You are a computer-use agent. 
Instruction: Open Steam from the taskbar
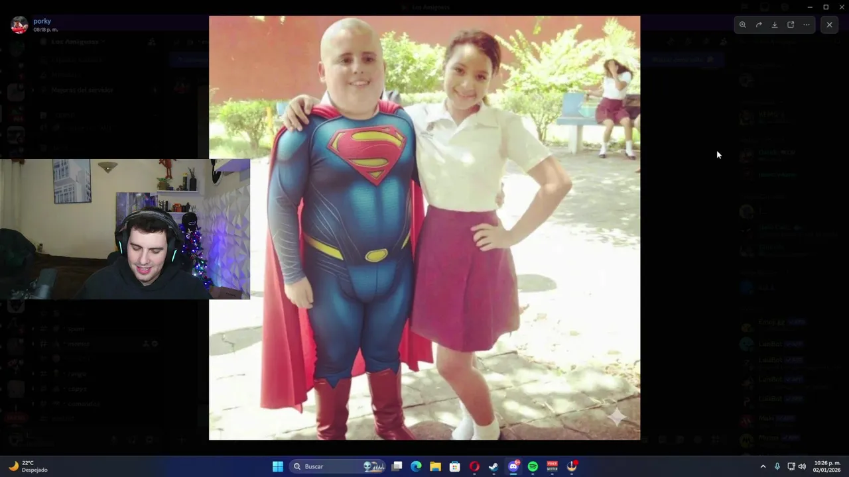click(x=493, y=466)
